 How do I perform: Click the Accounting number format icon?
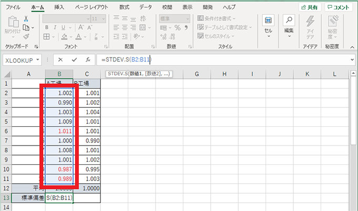[163, 28]
